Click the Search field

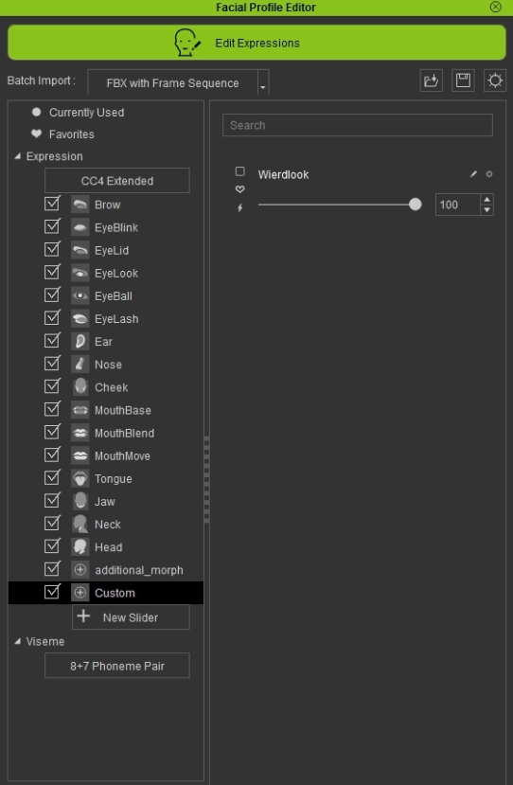[358, 125]
